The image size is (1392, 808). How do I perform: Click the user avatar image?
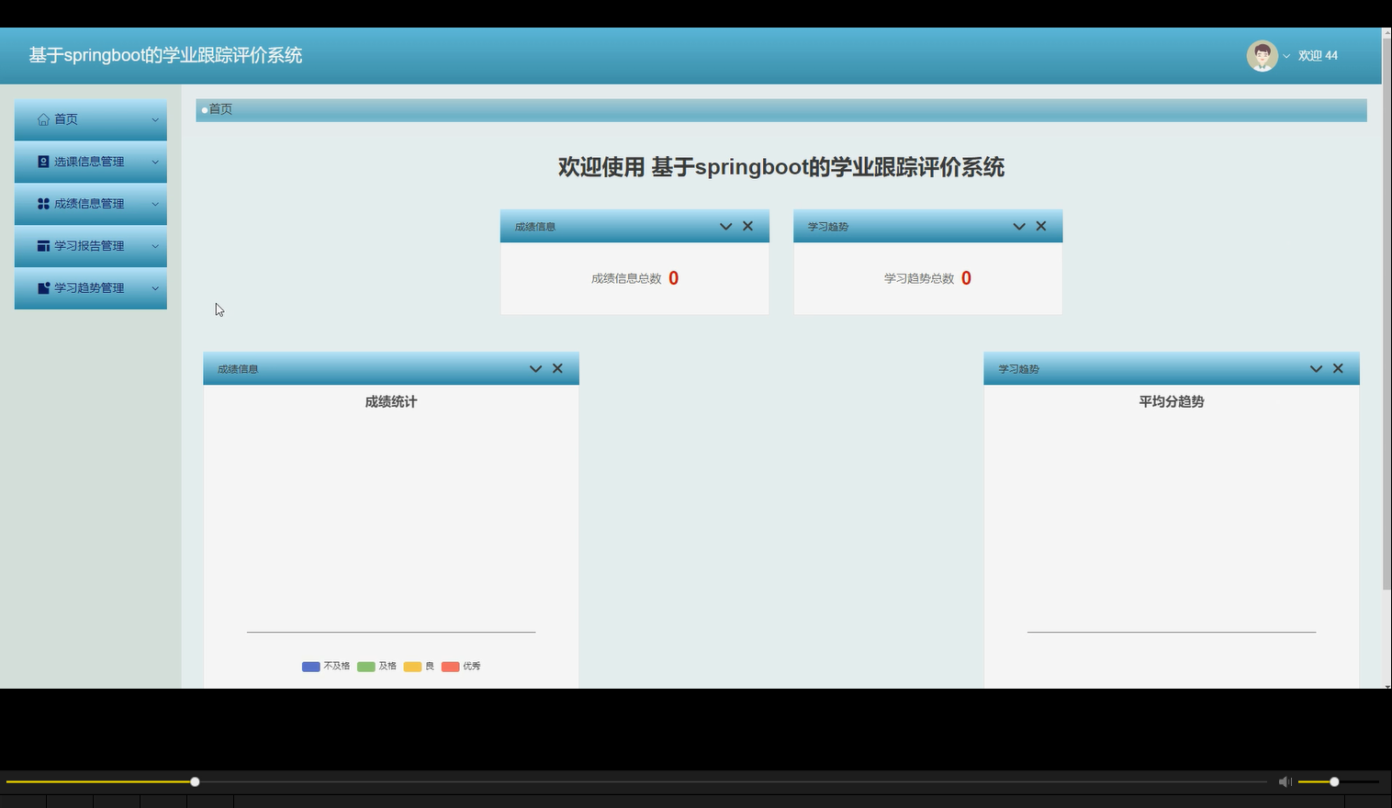click(1262, 56)
